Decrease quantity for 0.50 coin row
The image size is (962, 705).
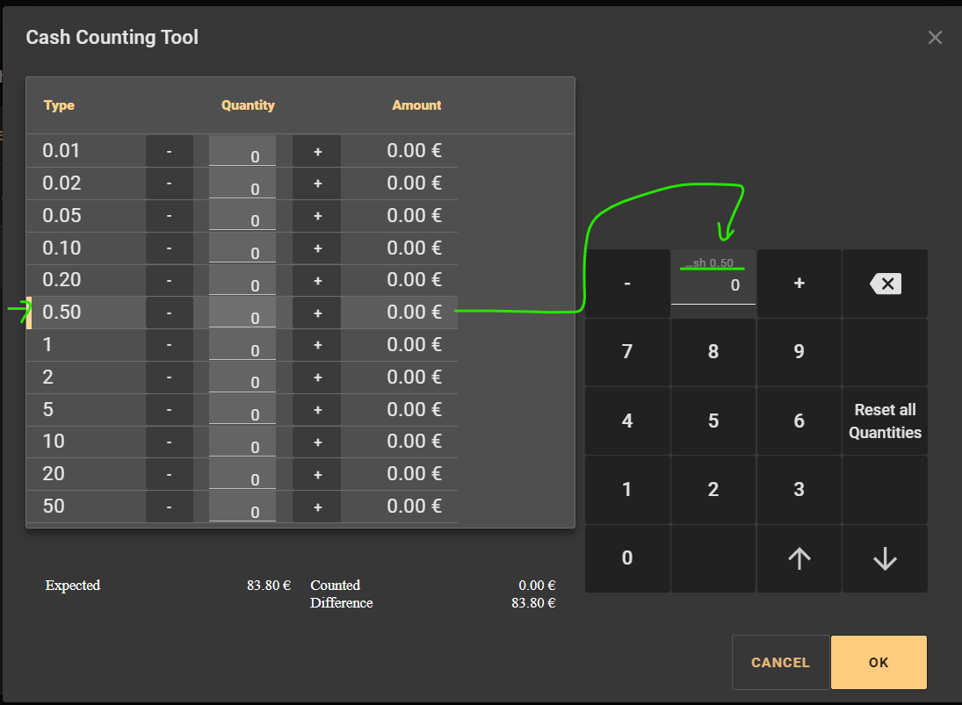click(x=169, y=313)
